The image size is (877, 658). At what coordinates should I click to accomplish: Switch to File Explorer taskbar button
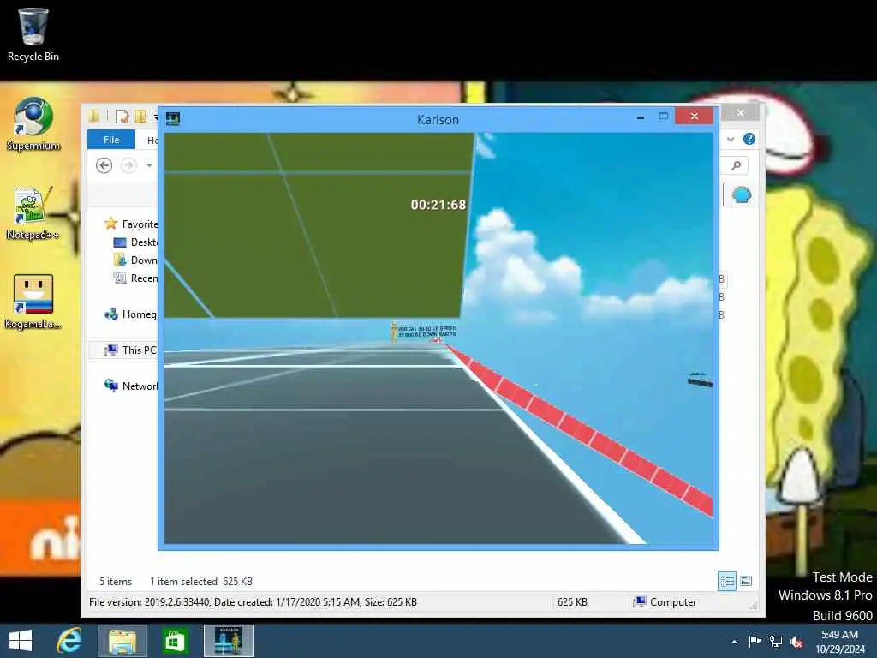pyautogui.click(x=122, y=641)
